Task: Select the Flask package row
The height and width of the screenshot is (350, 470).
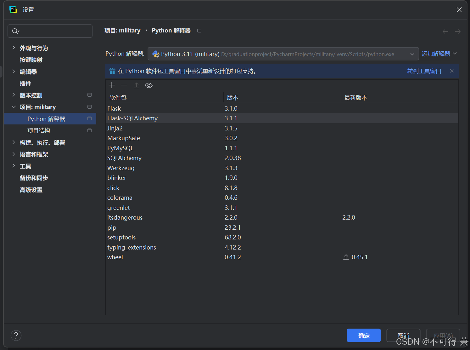Action: pyautogui.click(x=282, y=108)
